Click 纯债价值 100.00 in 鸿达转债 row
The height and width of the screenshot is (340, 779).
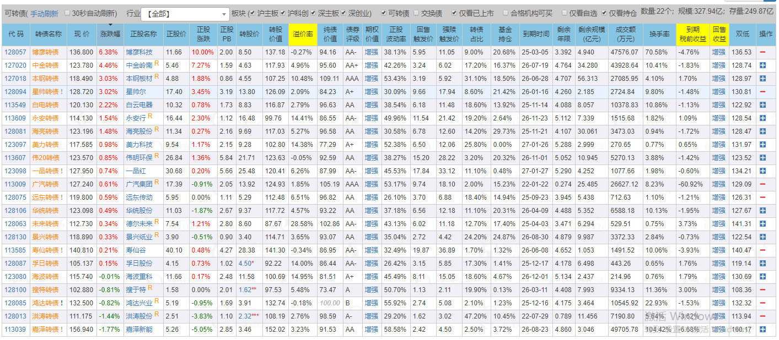[x=330, y=303]
